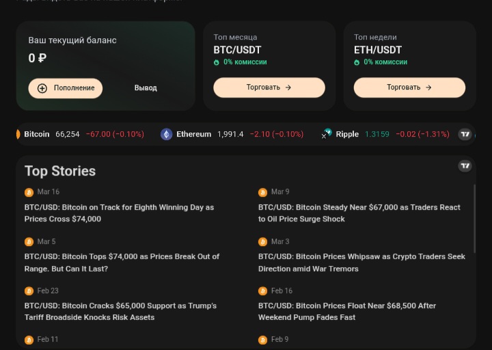Open story Bitcoin Prices Whipsaw
The height and width of the screenshot is (350, 492).
coord(361,262)
